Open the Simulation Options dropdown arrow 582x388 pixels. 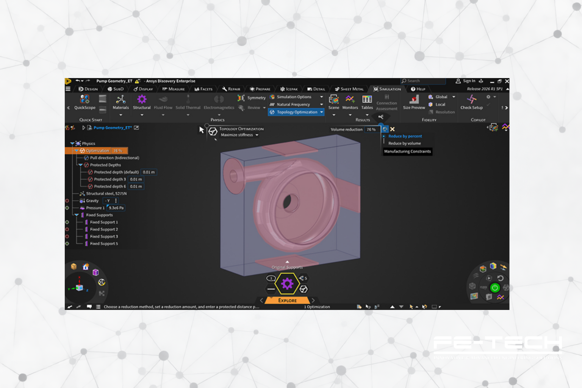coord(322,97)
